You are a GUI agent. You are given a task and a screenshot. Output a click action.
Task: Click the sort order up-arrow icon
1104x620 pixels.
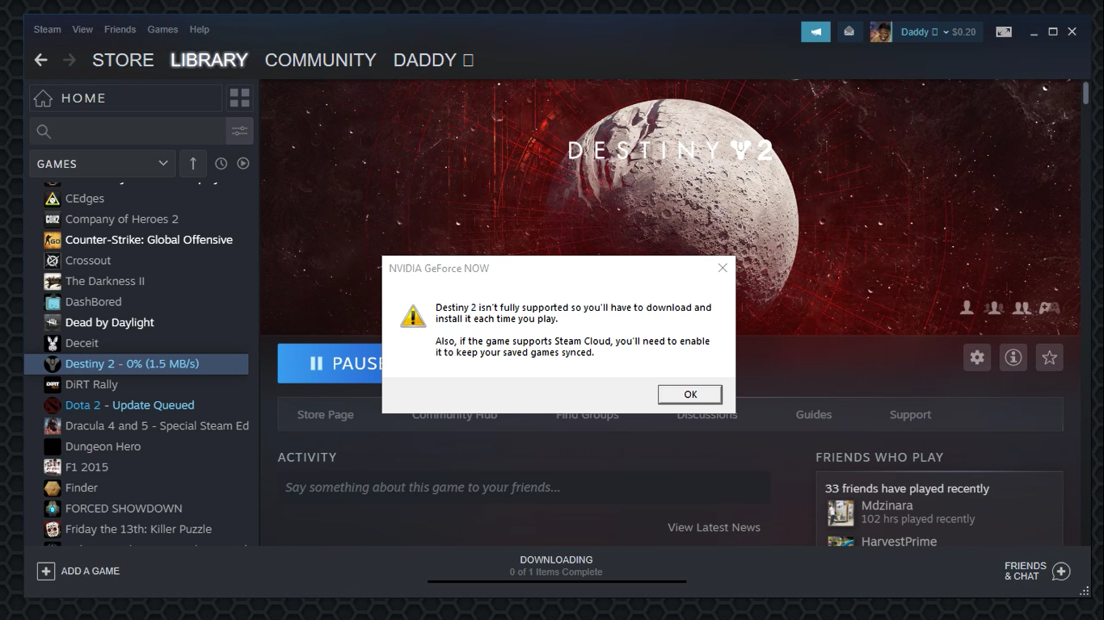coord(193,164)
